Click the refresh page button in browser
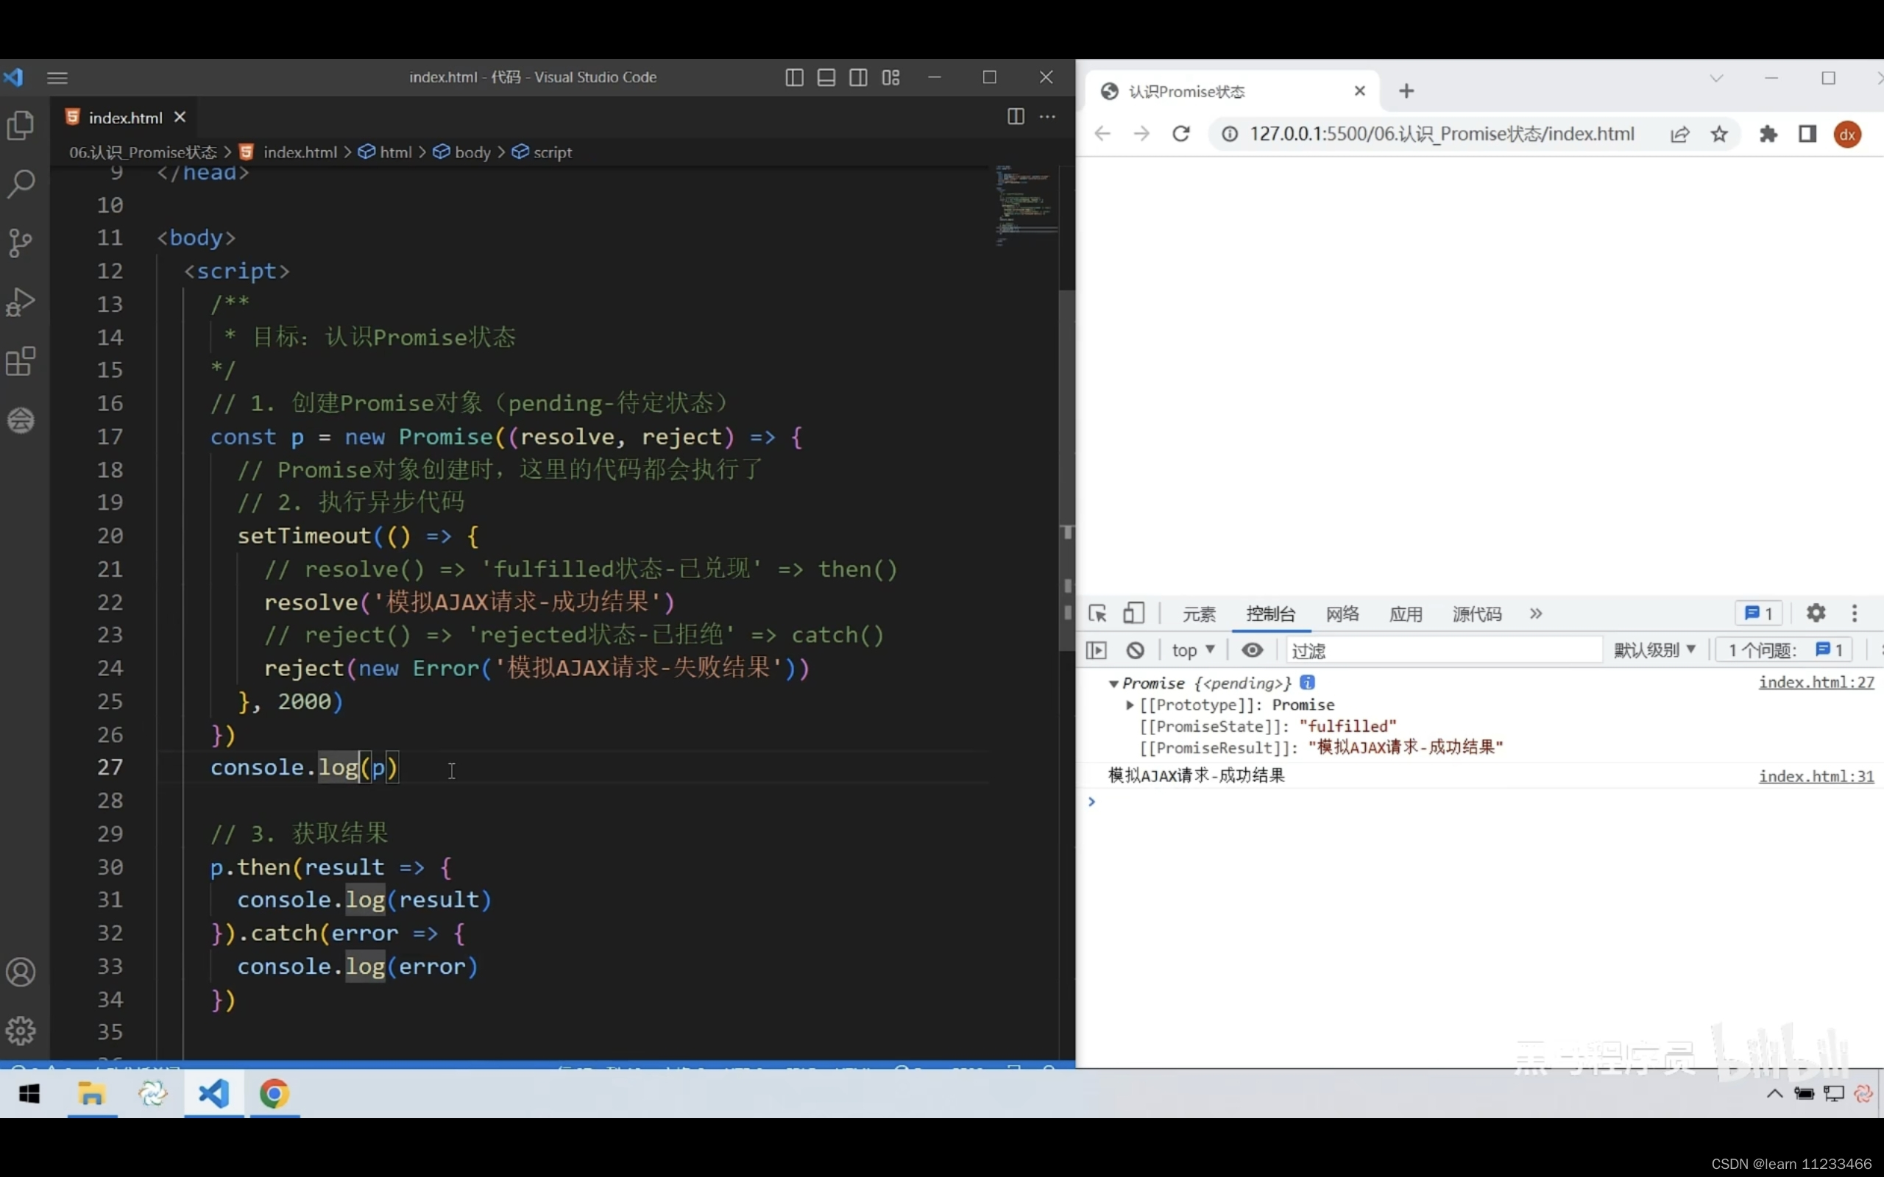This screenshot has height=1177, width=1884. pos(1180,132)
